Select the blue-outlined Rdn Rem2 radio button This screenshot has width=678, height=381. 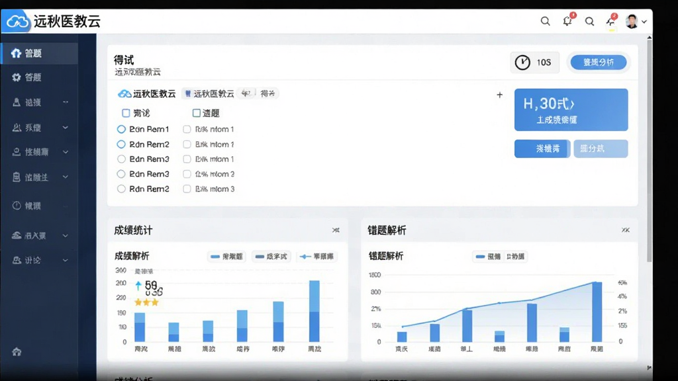pyautogui.click(x=122, y=144)
